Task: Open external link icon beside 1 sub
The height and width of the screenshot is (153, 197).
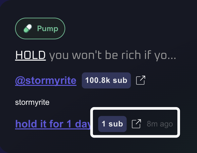Action: coord(136,124)
